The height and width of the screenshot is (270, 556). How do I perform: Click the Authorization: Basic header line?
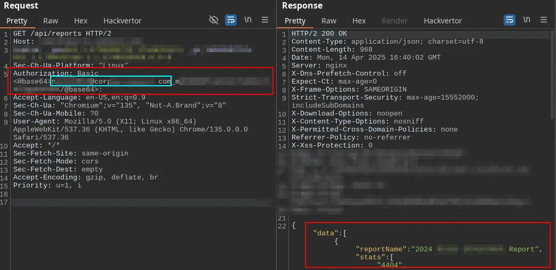coord(48,73)
